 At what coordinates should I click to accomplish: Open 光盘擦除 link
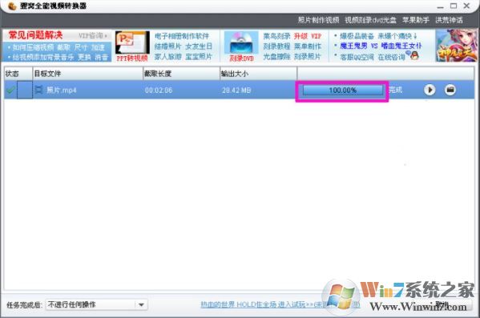tap(276, 57)
